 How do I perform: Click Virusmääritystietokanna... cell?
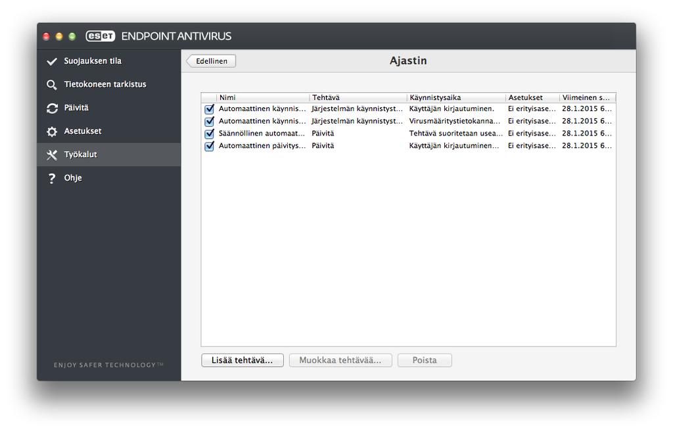(x=455, y=121)
